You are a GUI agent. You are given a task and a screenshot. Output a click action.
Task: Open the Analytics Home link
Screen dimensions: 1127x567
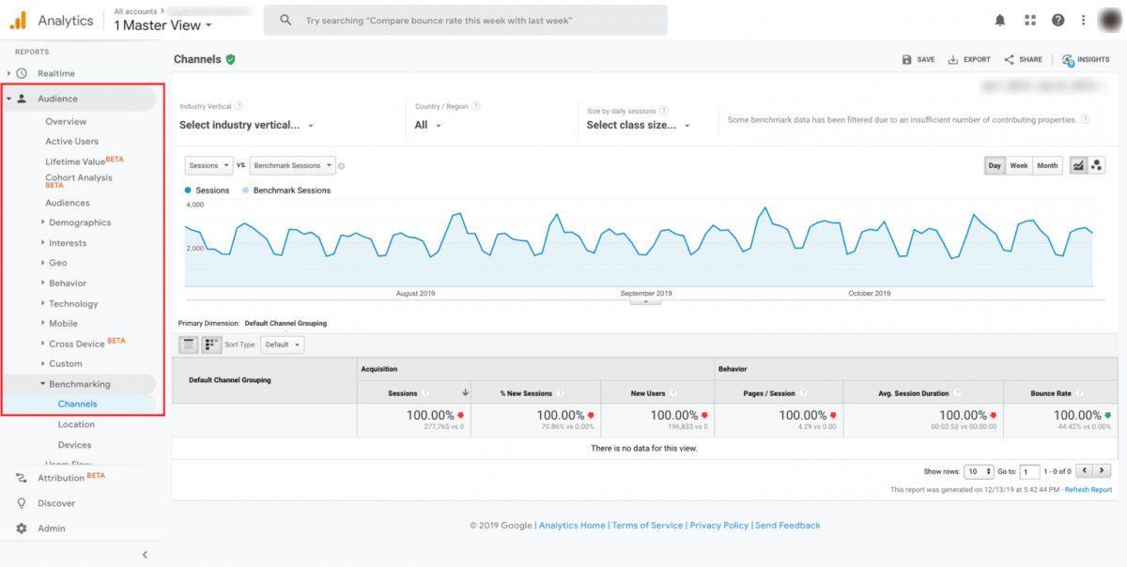(x=572, y=526)
